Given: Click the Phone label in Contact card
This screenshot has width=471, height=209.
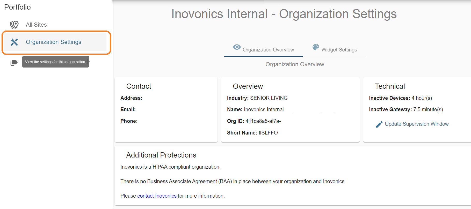Looking at the screenshot, I should point(129,121).
